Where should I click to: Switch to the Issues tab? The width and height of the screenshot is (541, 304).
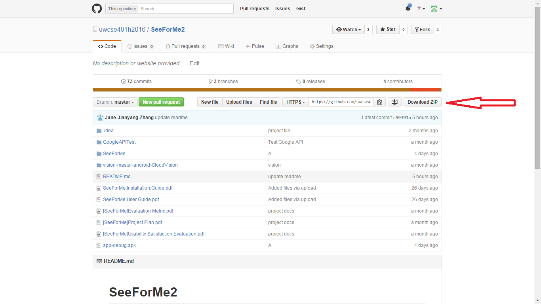coord(141,46)
